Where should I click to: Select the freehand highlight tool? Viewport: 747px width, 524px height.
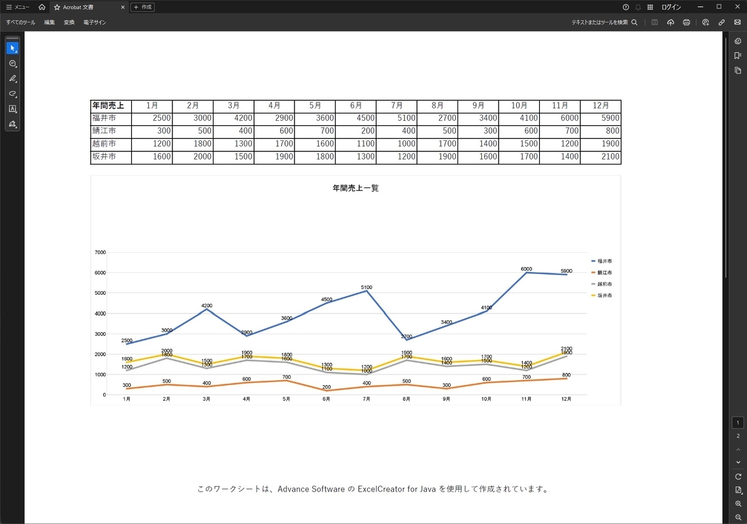pos(12,94)
